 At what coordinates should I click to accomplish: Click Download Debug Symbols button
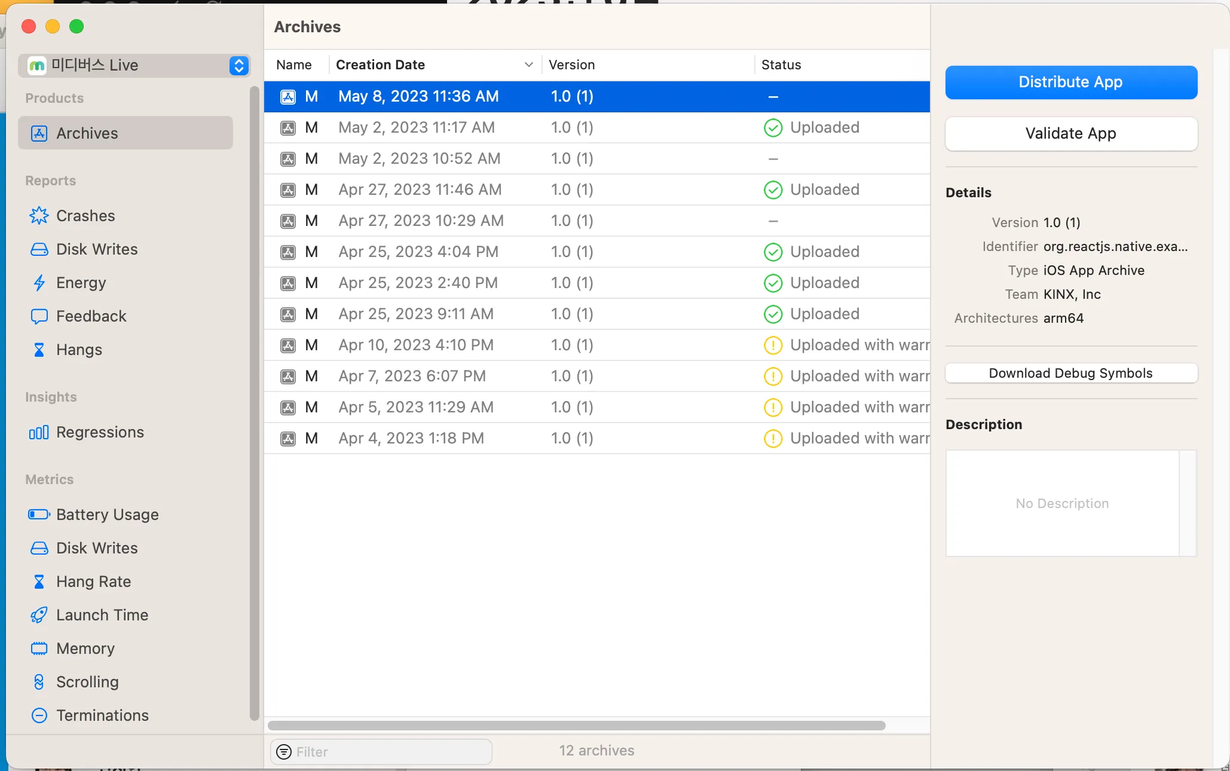[x=1070, y=373]
